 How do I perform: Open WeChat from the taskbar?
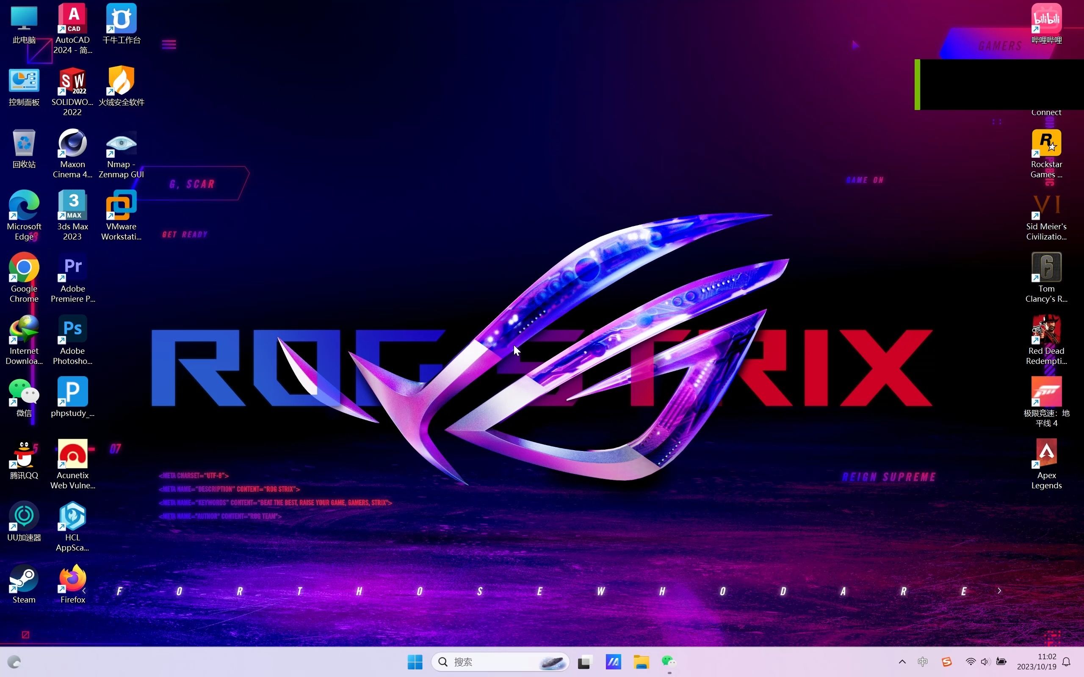669,662
